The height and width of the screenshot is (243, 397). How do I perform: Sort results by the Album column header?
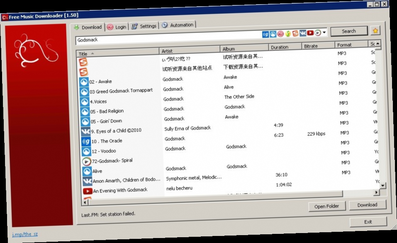coord(244,48)
